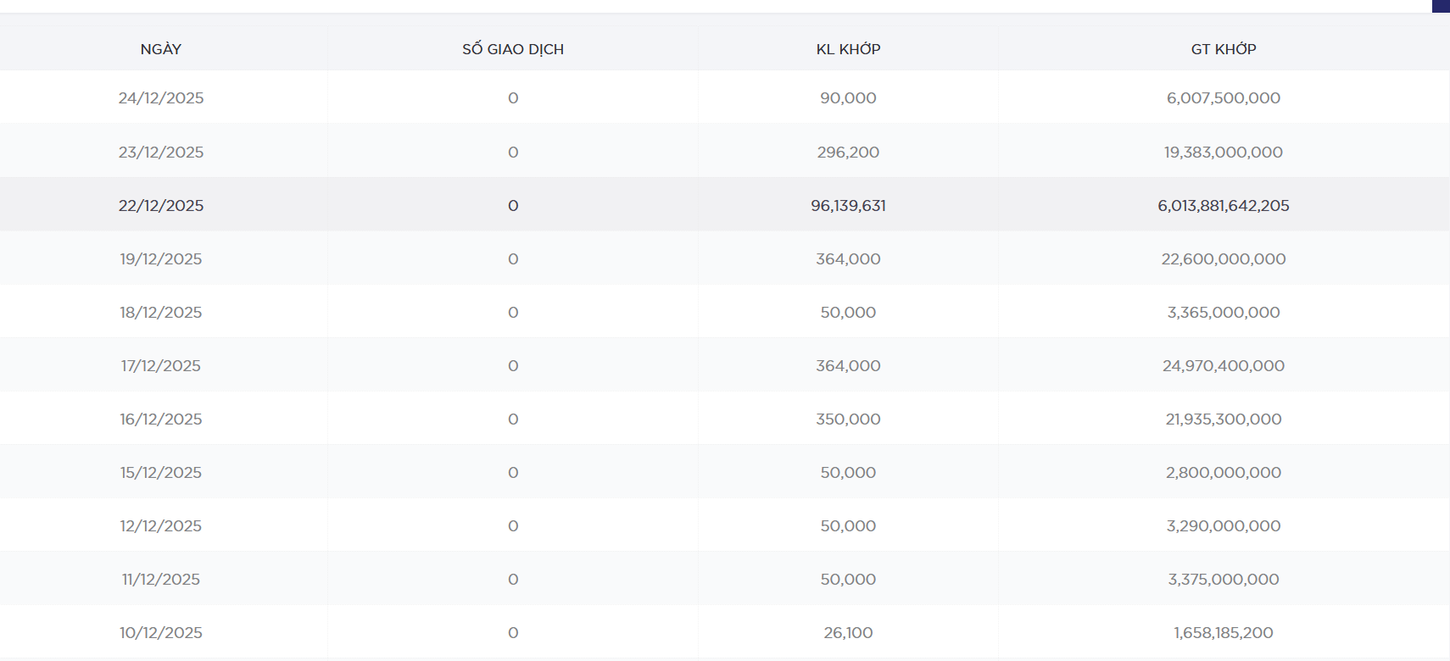Click the NGÀY column header
The width and height of the screenshot is (1450, 661).
click(161, 49)
